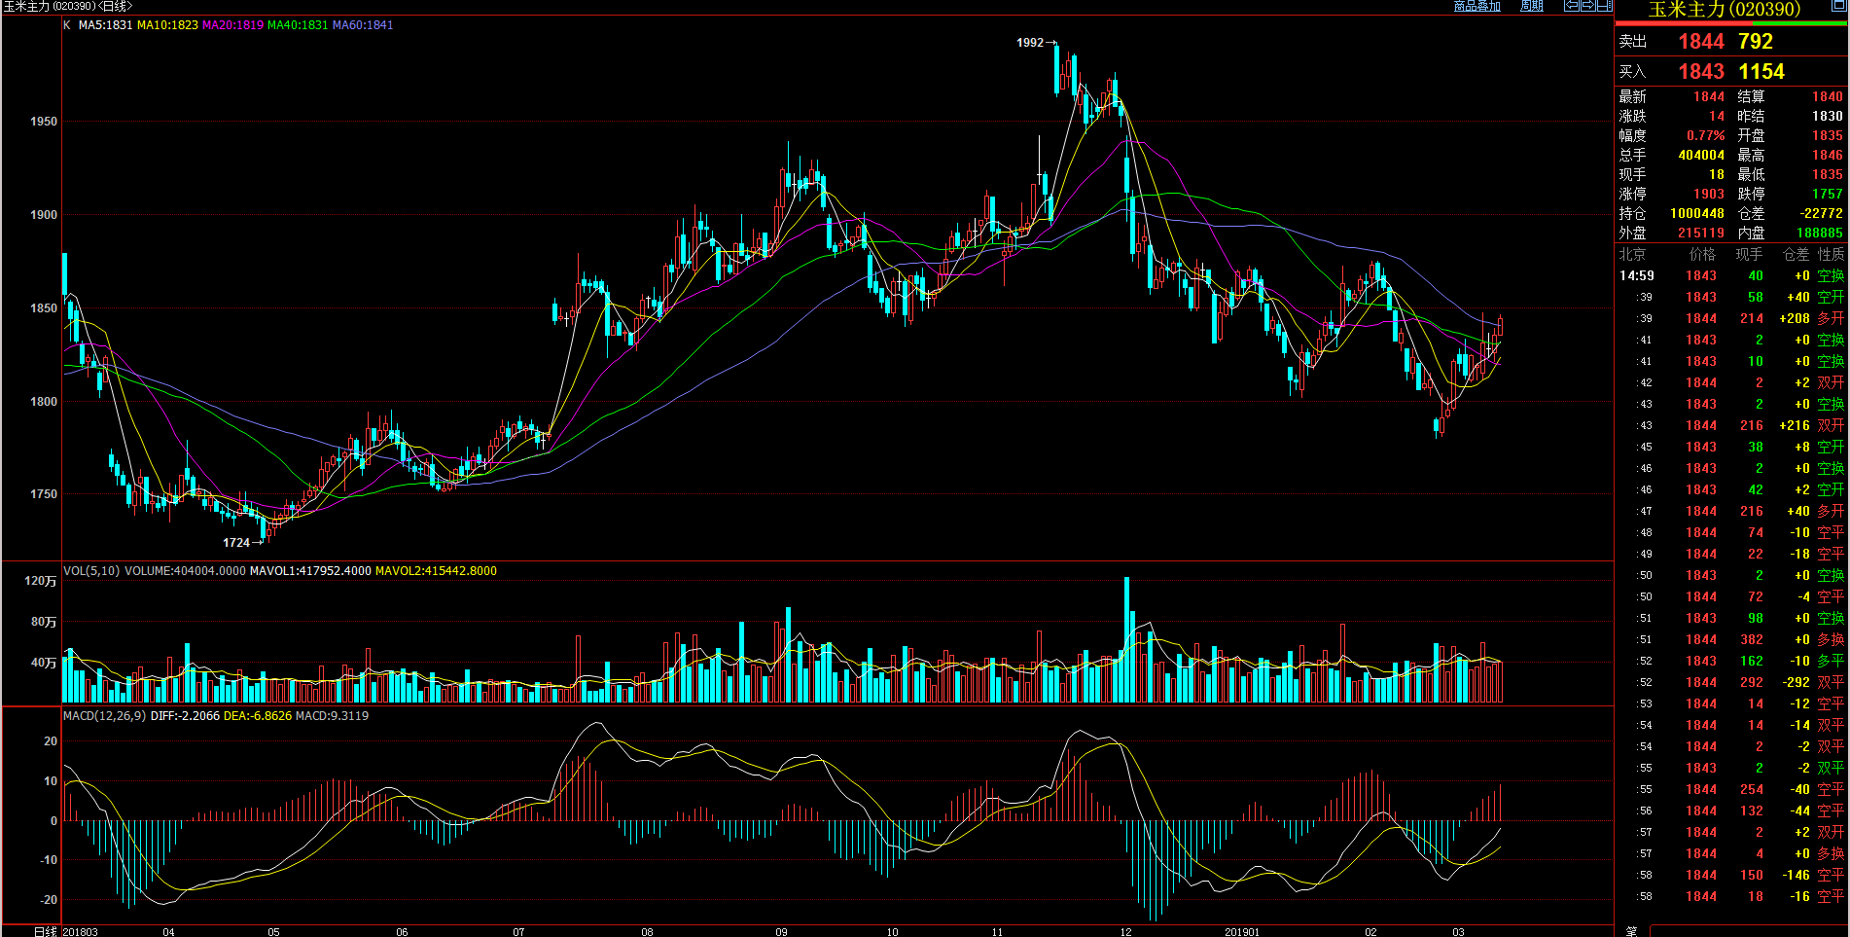
Task: Click the MAVOL2:415442.8000 value
Action: (x=436, y=571)
